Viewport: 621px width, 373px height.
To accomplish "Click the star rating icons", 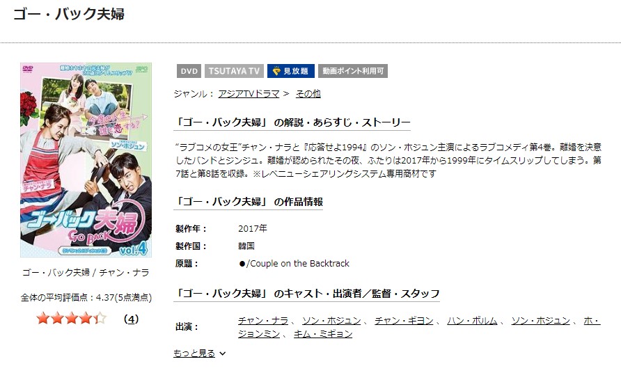I will pos(71,318).
